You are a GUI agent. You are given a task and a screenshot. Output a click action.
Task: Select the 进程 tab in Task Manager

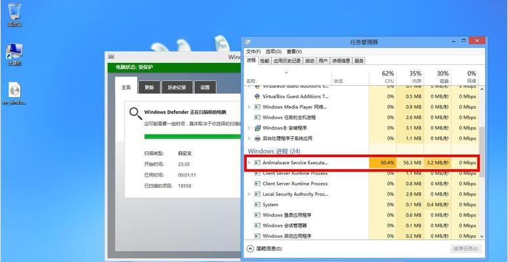[x=251, y=60]
